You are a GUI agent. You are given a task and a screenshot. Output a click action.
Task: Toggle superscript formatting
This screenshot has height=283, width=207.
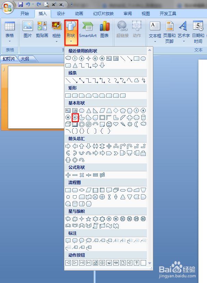[54, 4]
